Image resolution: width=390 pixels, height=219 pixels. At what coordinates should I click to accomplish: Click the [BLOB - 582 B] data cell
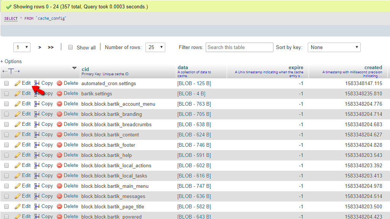pyautogui.click(x=194, y=206)
